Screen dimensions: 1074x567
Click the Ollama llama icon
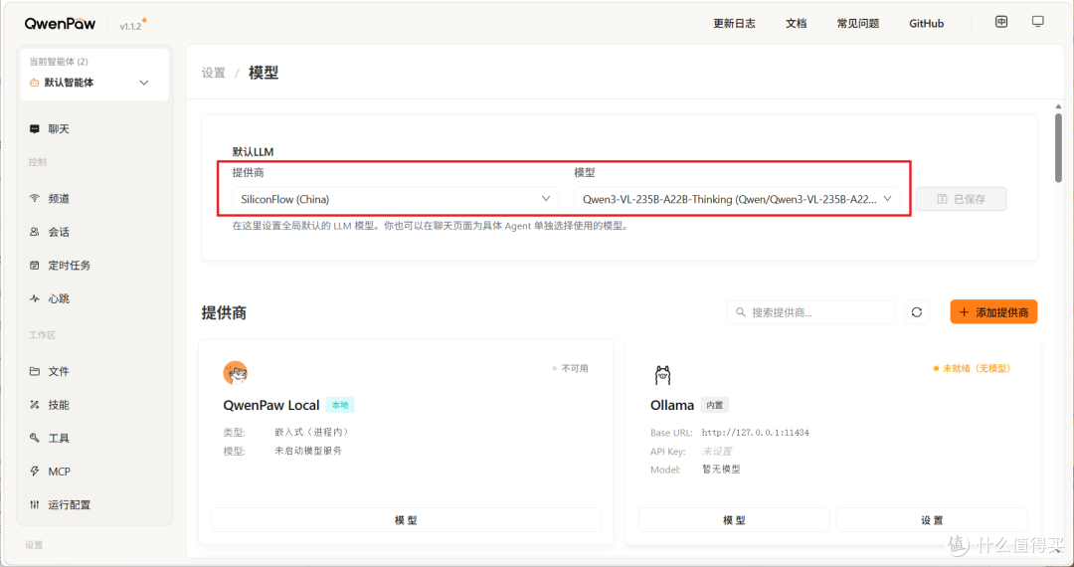coord(662,374)
